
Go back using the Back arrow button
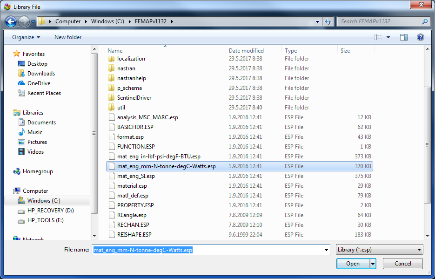[x=11, y=21]
